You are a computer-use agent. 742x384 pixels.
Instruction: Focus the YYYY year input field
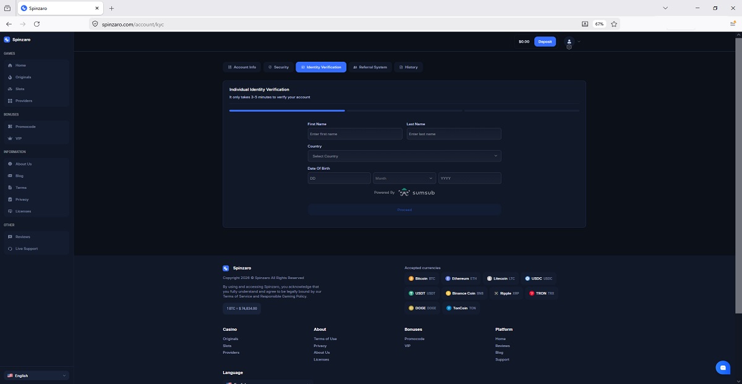click(x=469, y=178)
